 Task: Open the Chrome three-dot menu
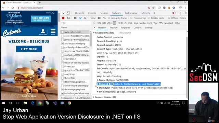(185, 8)
